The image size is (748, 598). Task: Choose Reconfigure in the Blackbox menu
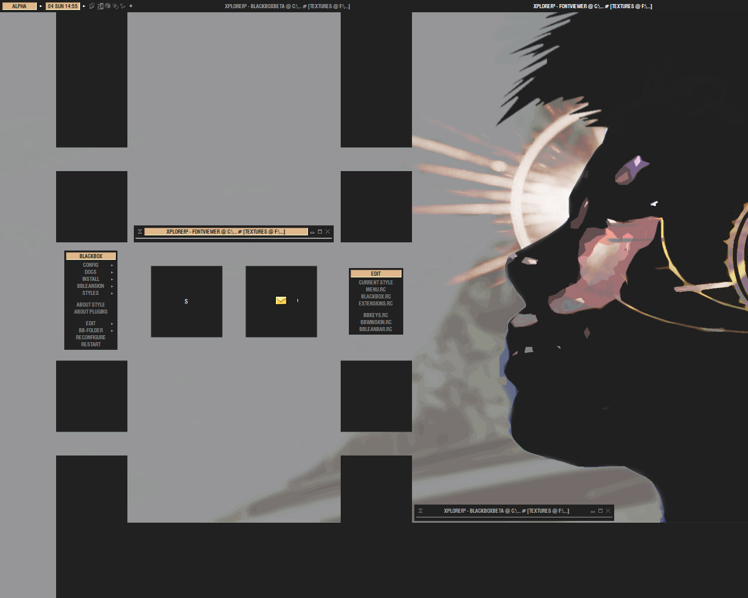[x=91, y=338]
